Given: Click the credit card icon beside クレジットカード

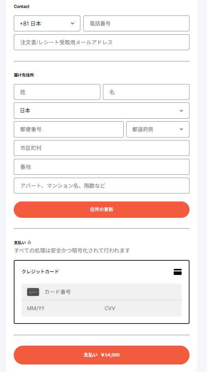Looking at the screenshot, I should [x=177, y=272].
